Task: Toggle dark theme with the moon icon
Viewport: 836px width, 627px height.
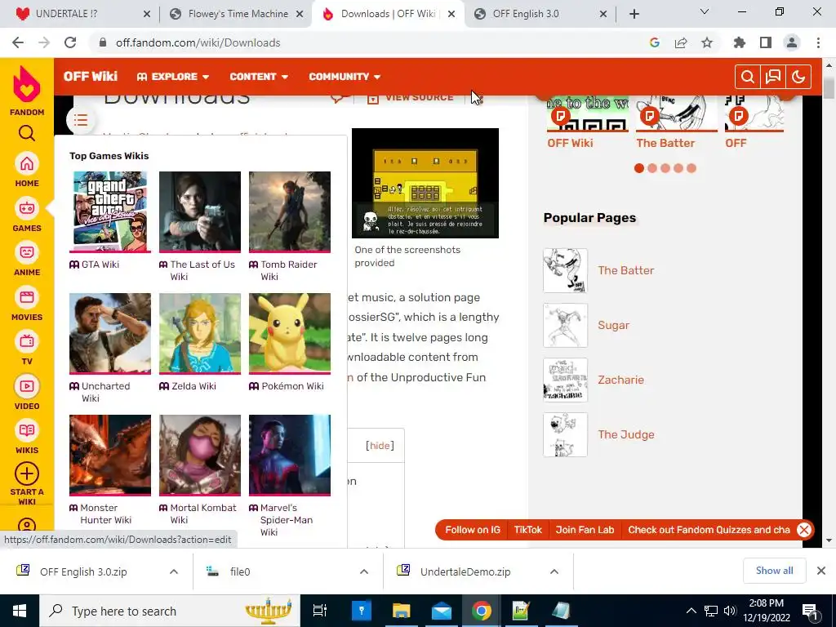Action: point(798,77)
